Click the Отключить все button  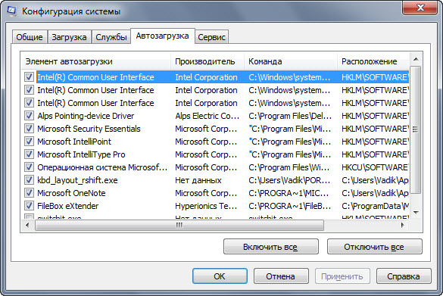tap(374, 247)
